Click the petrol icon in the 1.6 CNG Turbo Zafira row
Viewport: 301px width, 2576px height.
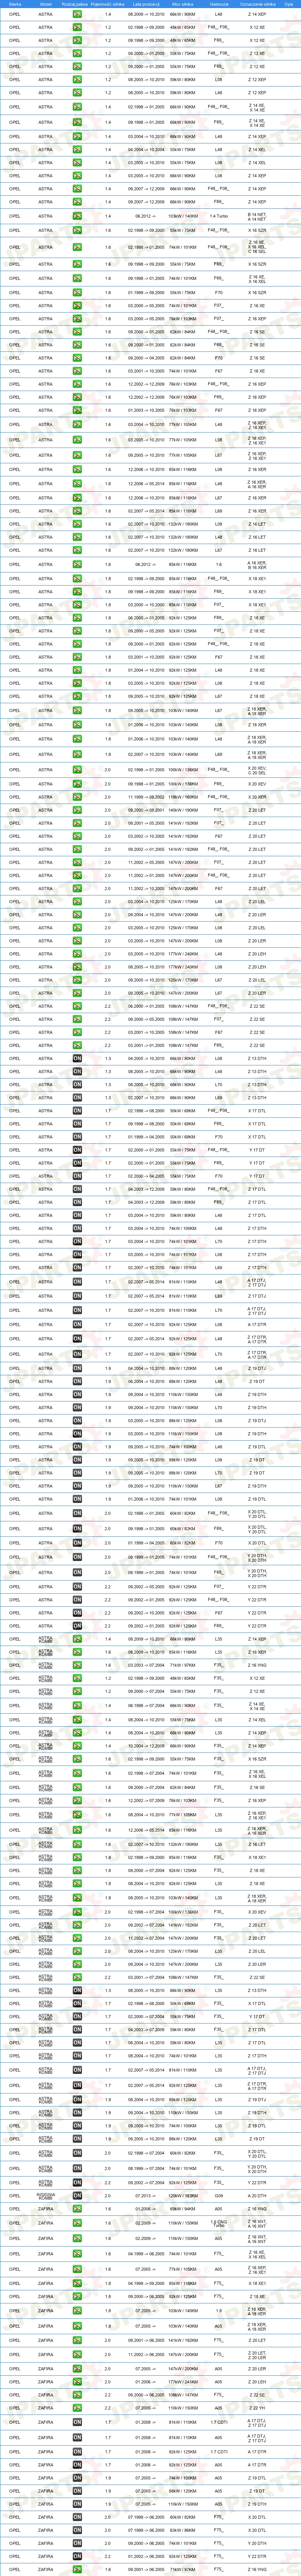(77, 2224)
